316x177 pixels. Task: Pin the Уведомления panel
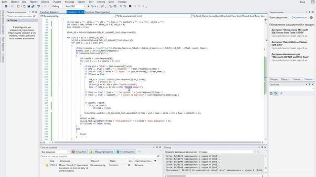pyautogui.click(x=310, y=12)
